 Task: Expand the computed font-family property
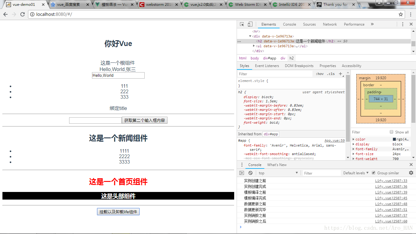(x=354, y=149)
